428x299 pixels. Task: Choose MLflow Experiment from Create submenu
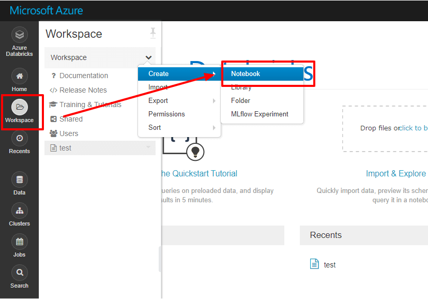point(262,114)
